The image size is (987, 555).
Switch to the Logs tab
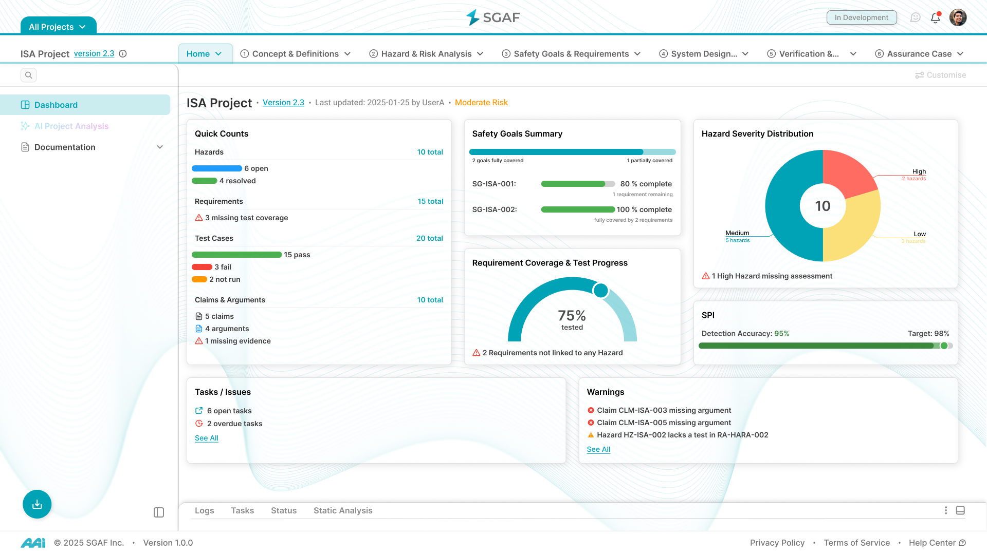(x=204, y=511)
